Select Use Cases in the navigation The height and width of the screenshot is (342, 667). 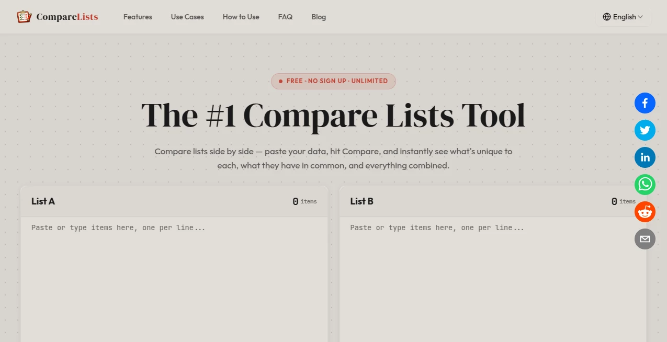(x=187, y=17)
